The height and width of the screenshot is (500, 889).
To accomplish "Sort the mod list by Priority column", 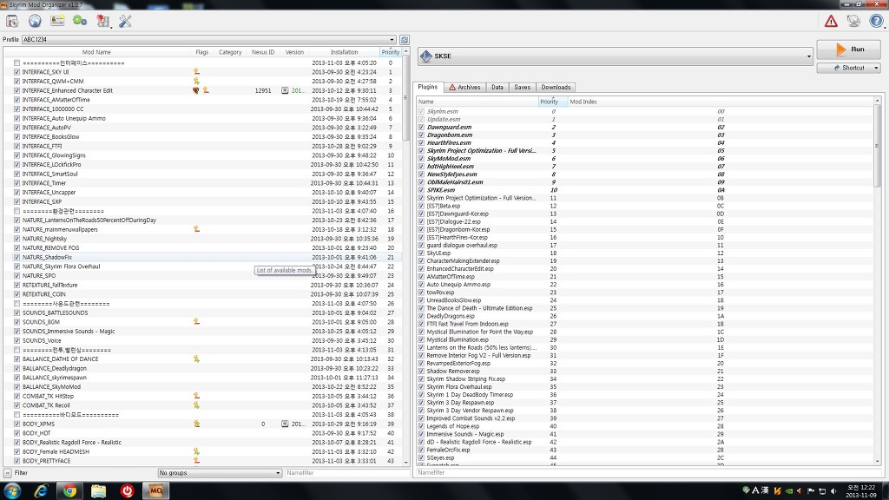I will [391, 52].
